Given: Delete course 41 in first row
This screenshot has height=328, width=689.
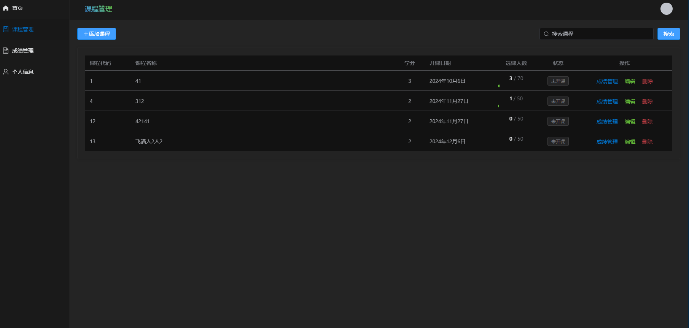Looking at the screenshot, I should 647,81.
